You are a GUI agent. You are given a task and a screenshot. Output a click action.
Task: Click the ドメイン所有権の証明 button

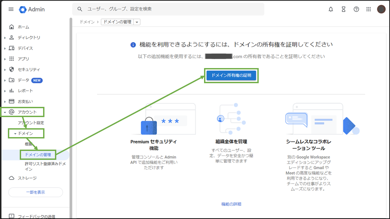coord(231,75)
